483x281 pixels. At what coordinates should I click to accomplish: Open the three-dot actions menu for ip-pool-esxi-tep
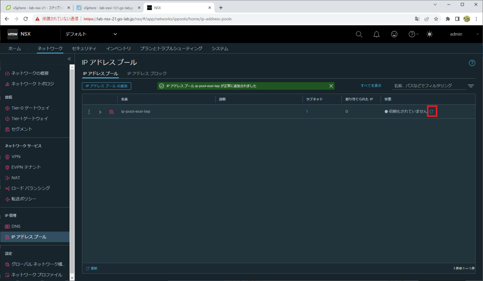89,112
